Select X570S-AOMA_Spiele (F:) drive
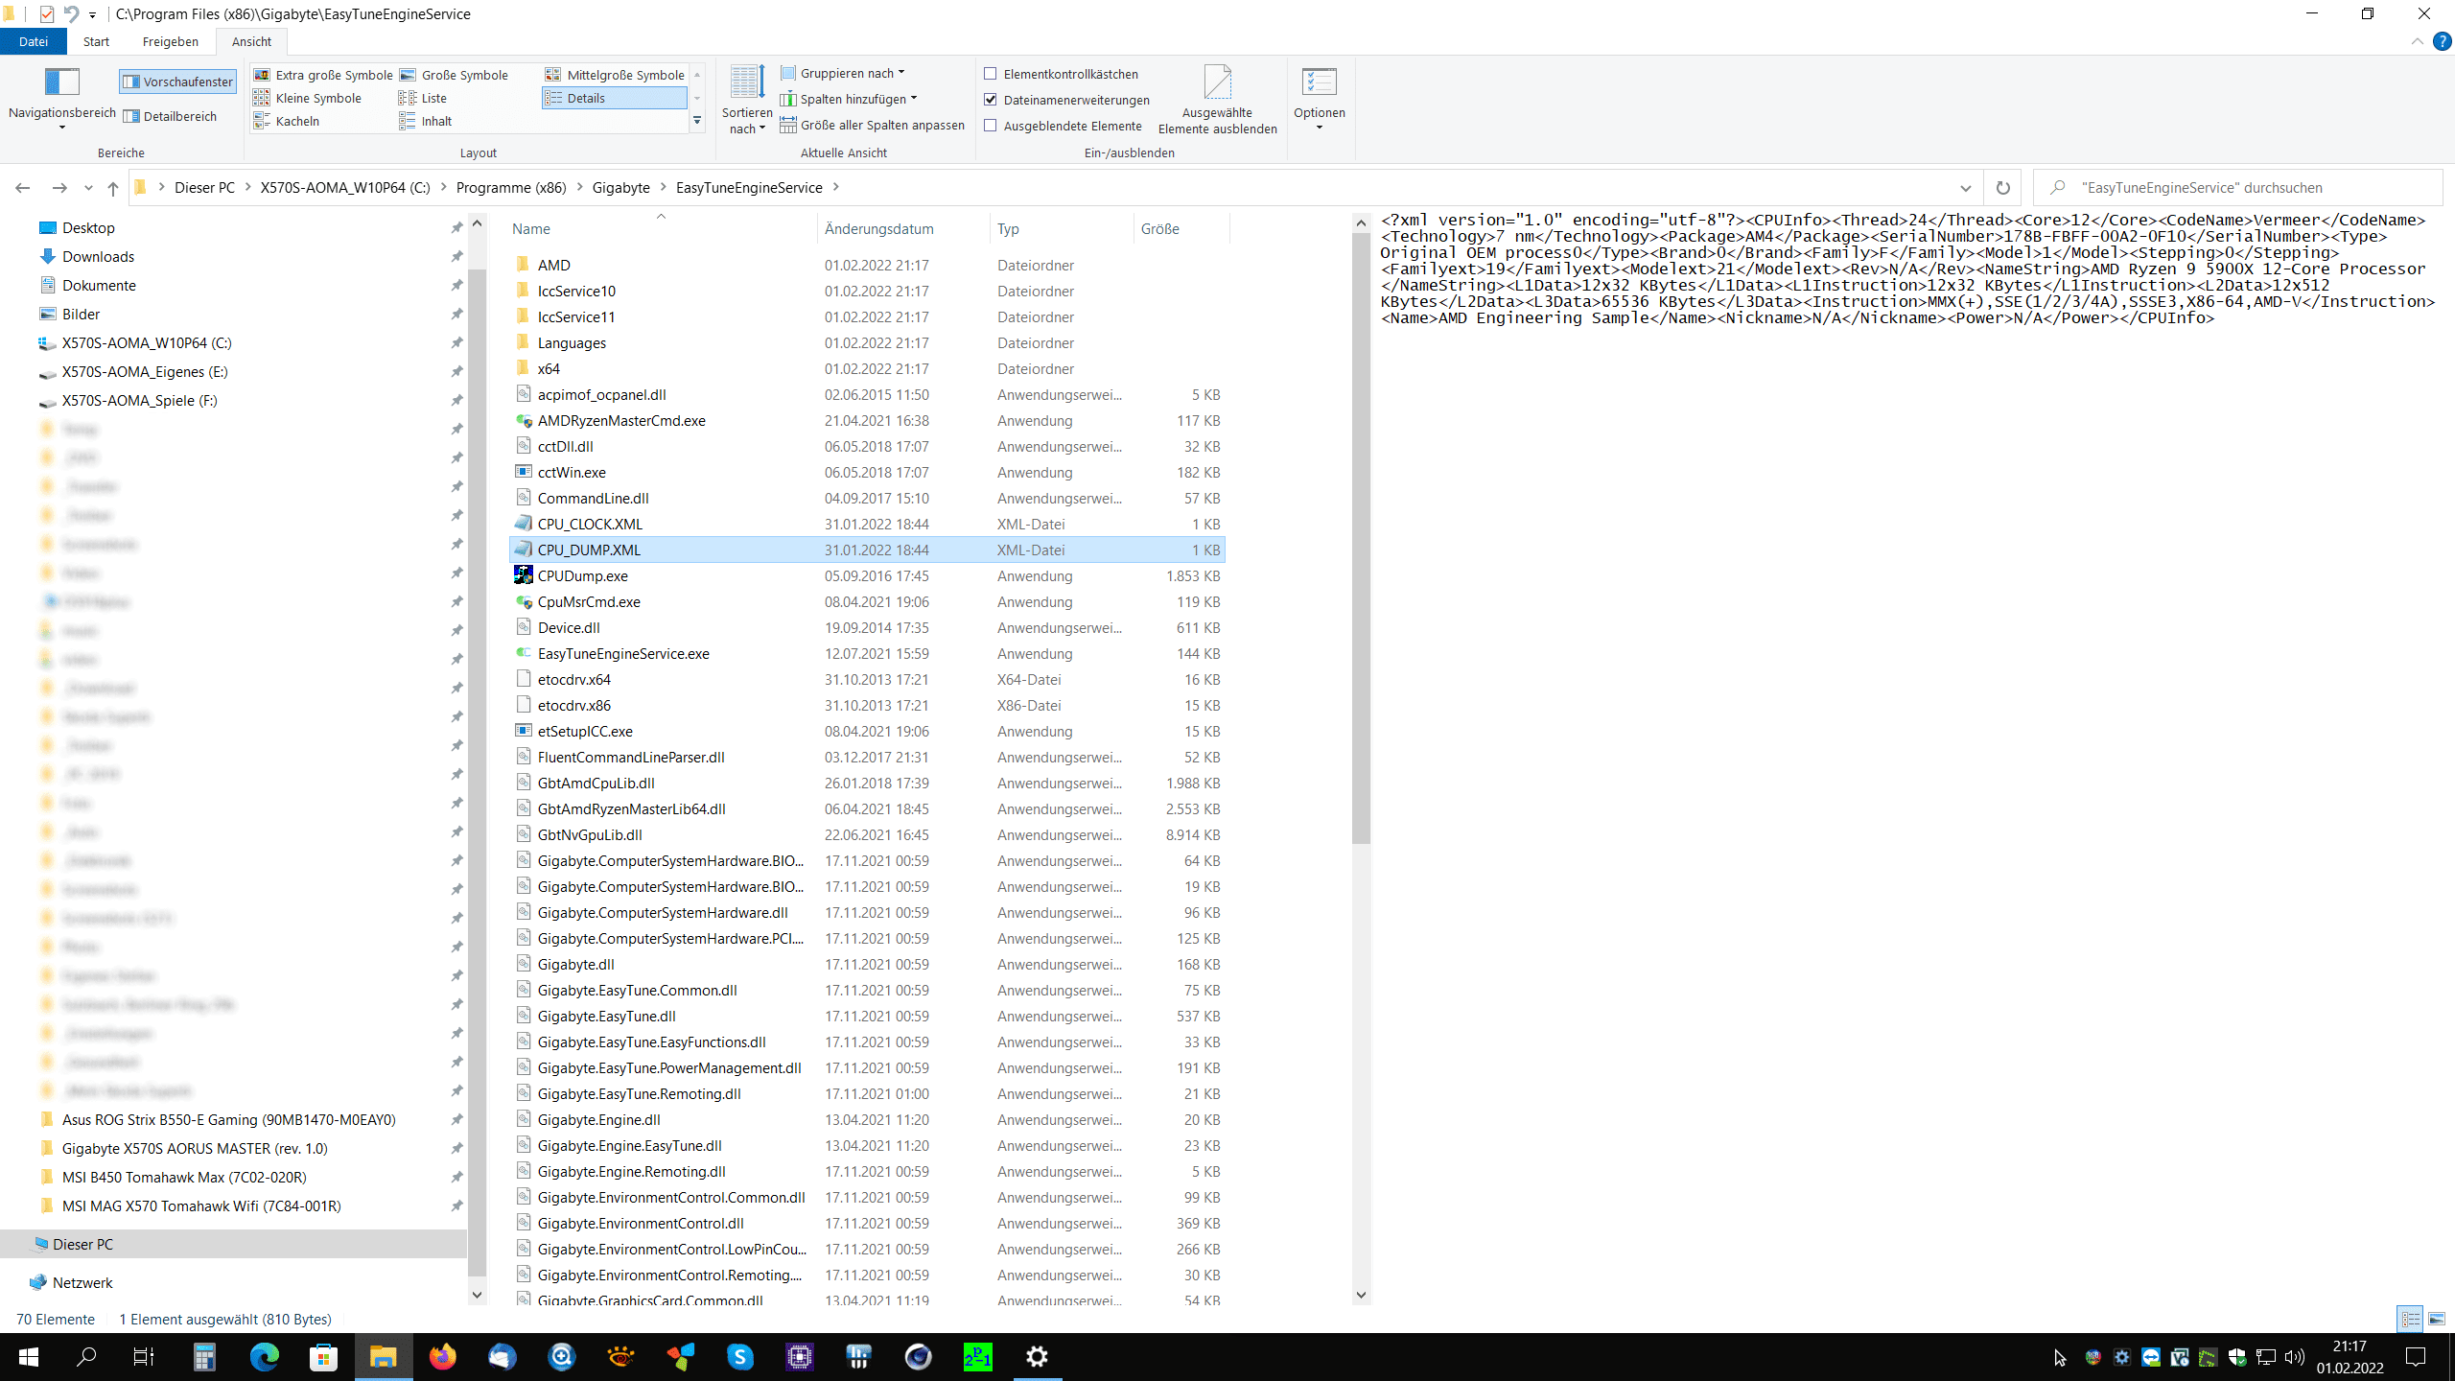Viewport: 2455px width, 1381px height. point(140,400)
